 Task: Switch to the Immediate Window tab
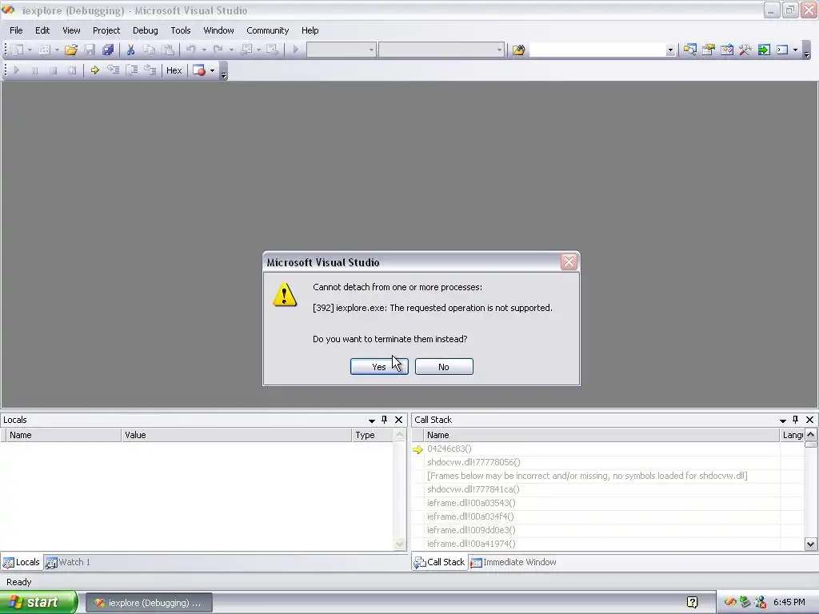(513, 562)
